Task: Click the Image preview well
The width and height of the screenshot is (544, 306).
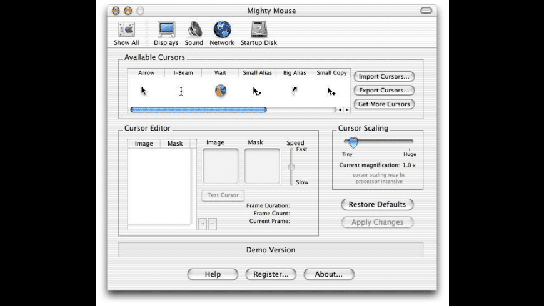Action: [221, 166]
